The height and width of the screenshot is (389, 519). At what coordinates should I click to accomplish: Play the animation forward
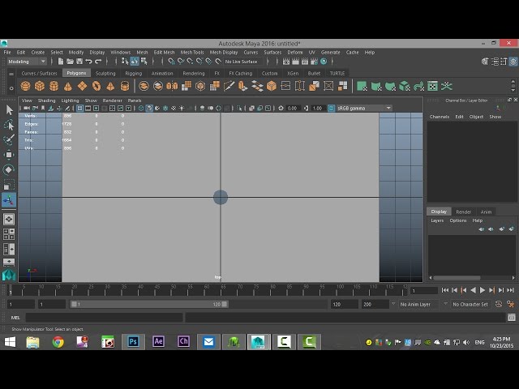(483, 290)
